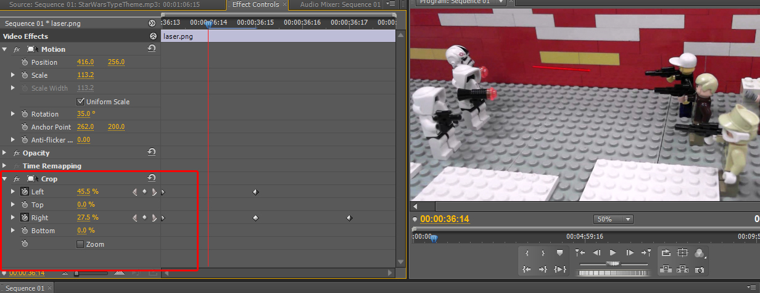
Task: Toggle the Loop button
Action: coord(666,252)
